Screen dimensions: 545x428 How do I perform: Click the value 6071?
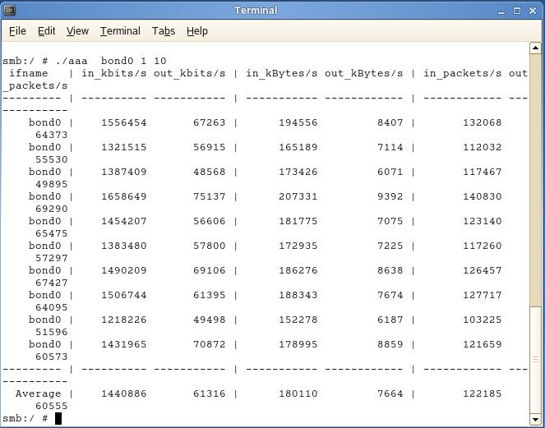pos(390,172)
